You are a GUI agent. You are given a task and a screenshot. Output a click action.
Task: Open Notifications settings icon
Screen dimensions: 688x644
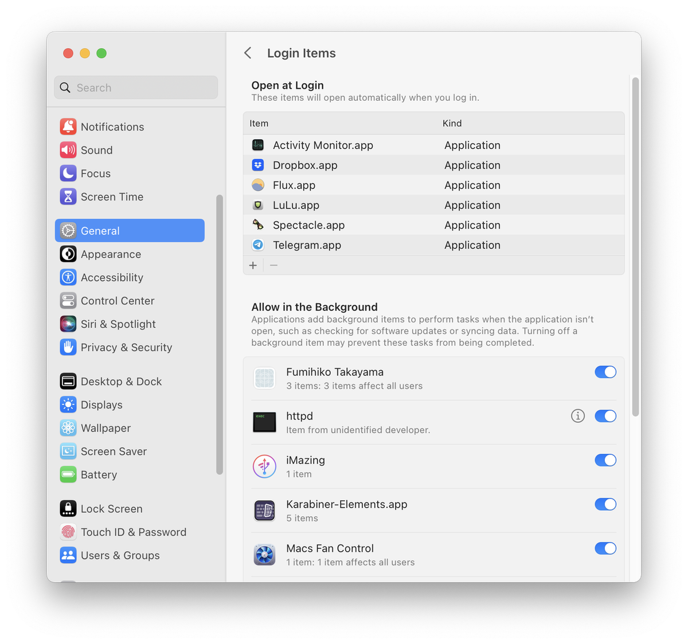point(68,127)
